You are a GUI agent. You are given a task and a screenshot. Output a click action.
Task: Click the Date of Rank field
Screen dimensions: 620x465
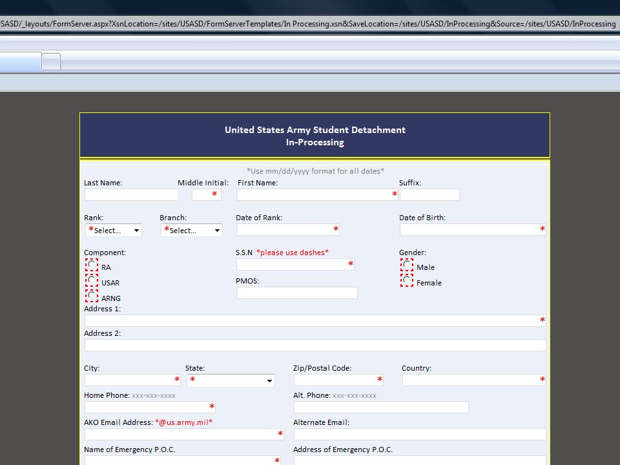click(x=288, y=229)
